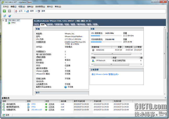Click the blue help icon beside profile compliance
Image resolution: width=169 pixels, height=119 pixels.
tap(66, 87)
